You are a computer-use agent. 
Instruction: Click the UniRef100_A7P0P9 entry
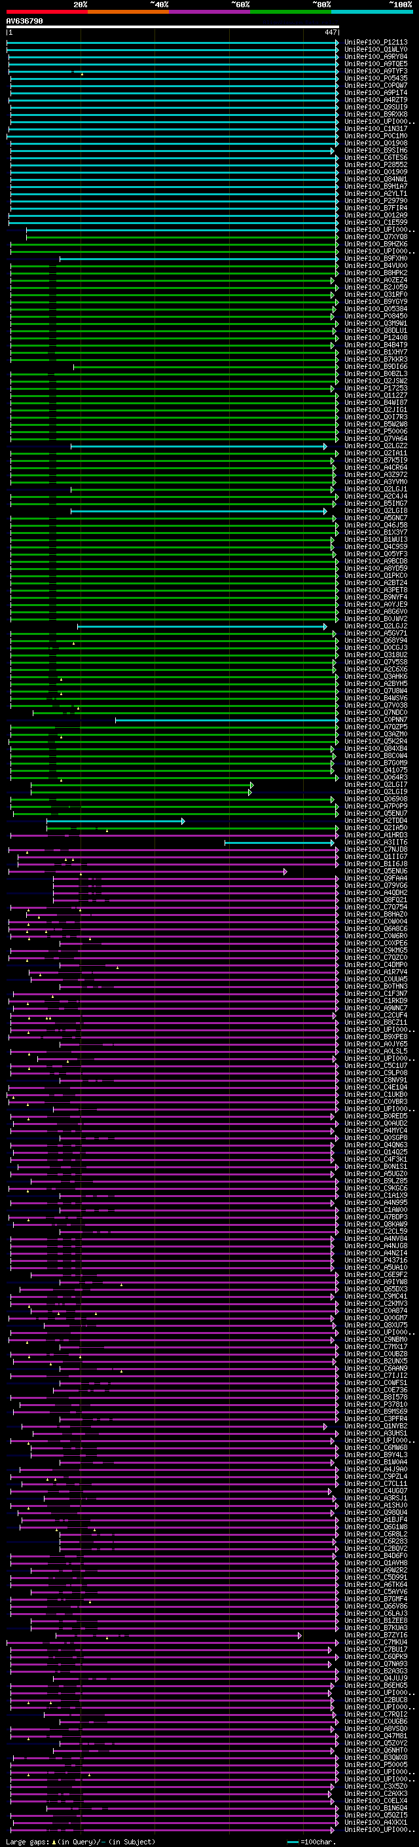pyautogui.click(x=376, y=806)
